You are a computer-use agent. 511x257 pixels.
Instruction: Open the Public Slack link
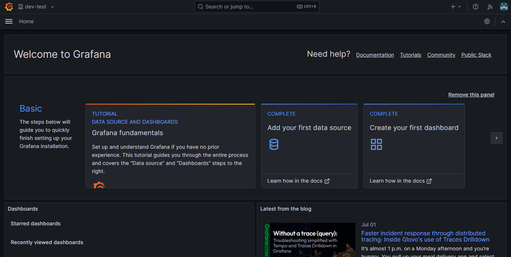point(476,55)
